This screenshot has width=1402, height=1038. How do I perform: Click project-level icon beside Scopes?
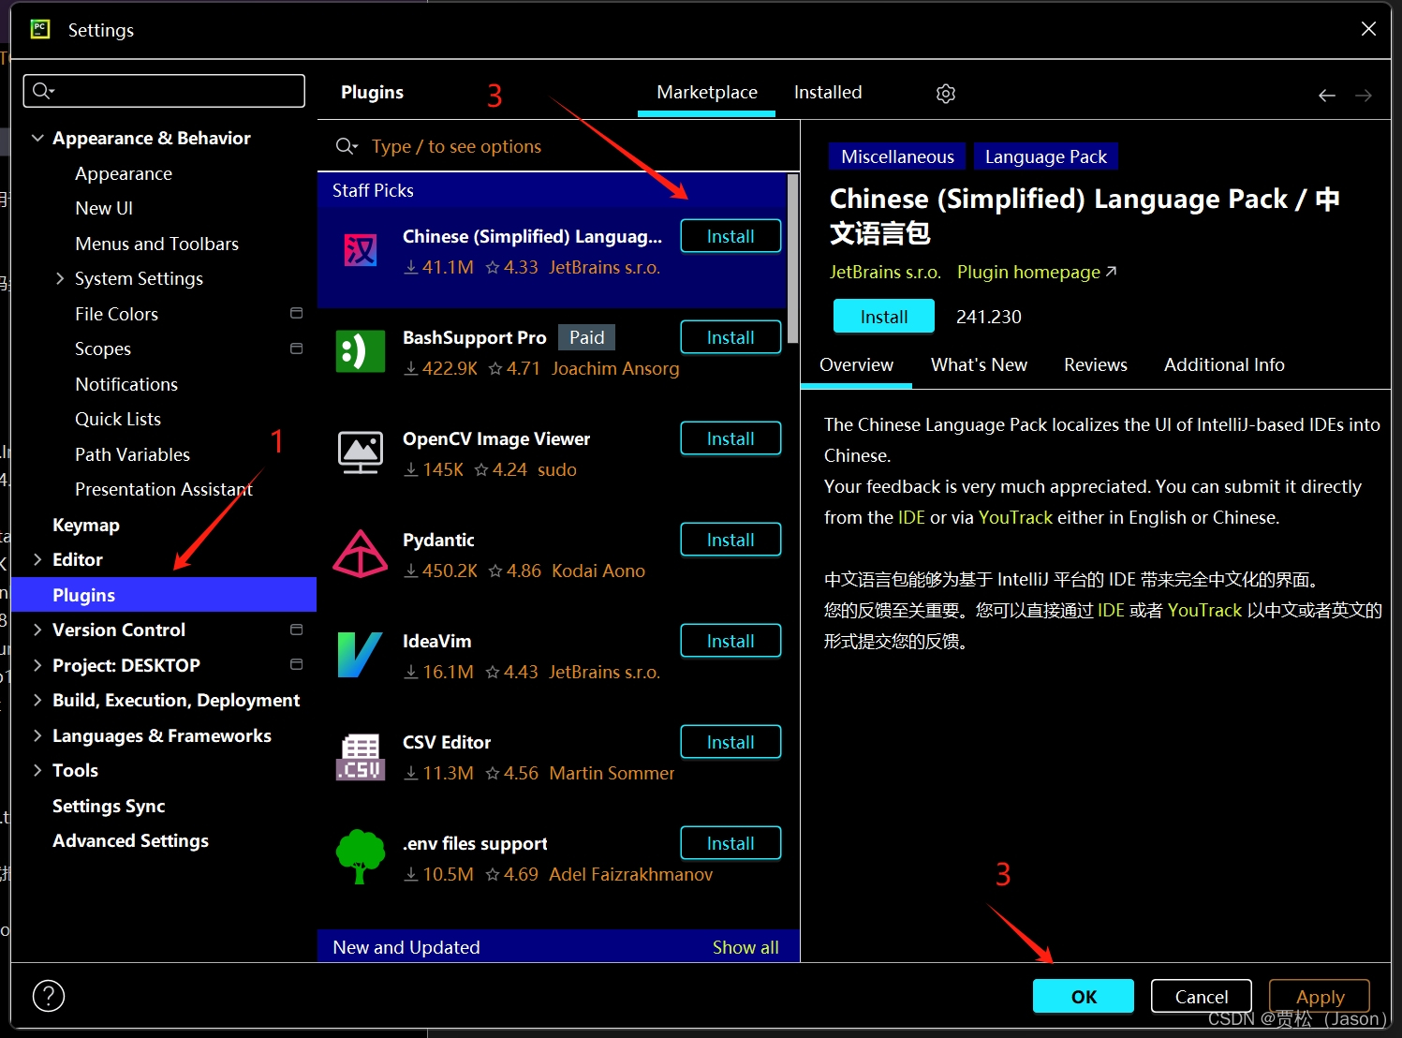click(x=297, y=348)
